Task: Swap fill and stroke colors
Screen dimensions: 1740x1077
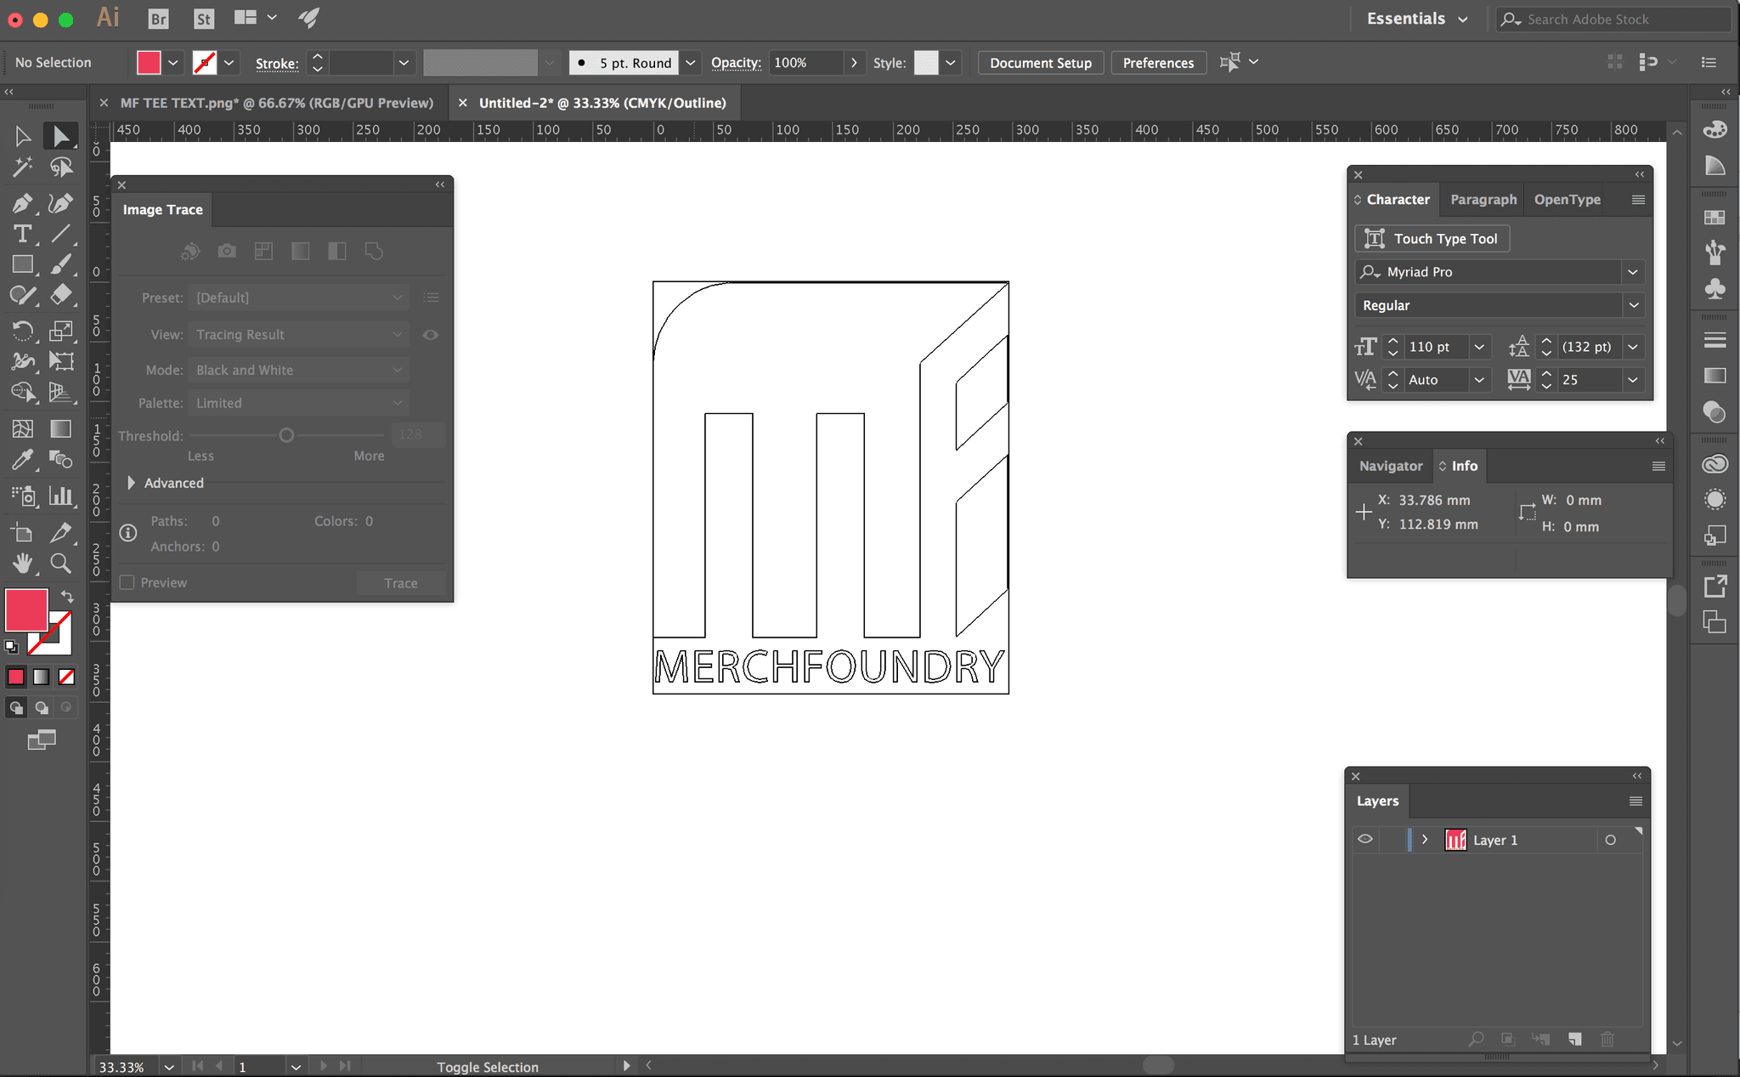Action: click(x=67, y=597)
